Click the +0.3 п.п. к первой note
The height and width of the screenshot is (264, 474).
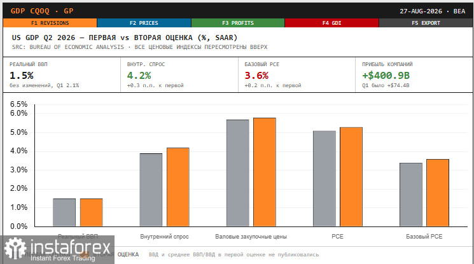pyautogui.click(x=155, y=85)
